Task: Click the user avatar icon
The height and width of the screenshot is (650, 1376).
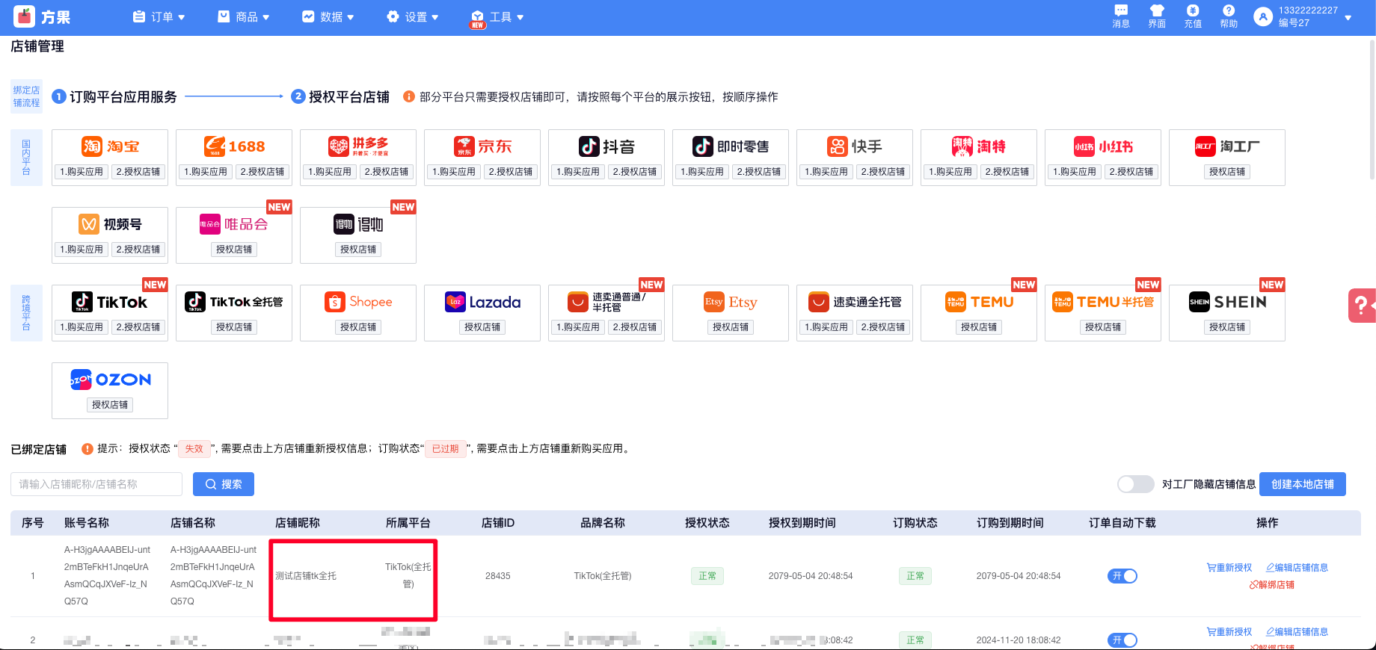Action: pyautogui.click(x=1263, y=17)
